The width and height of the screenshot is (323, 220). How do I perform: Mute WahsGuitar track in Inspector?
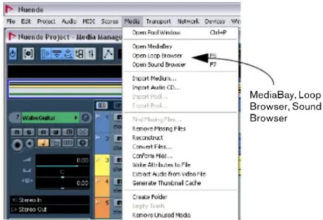point(17,132)
